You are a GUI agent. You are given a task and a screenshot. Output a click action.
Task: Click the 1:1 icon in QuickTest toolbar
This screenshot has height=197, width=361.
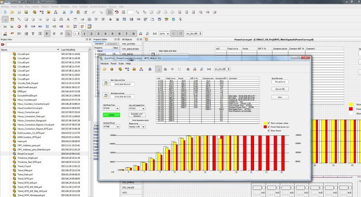click(209, 69)
